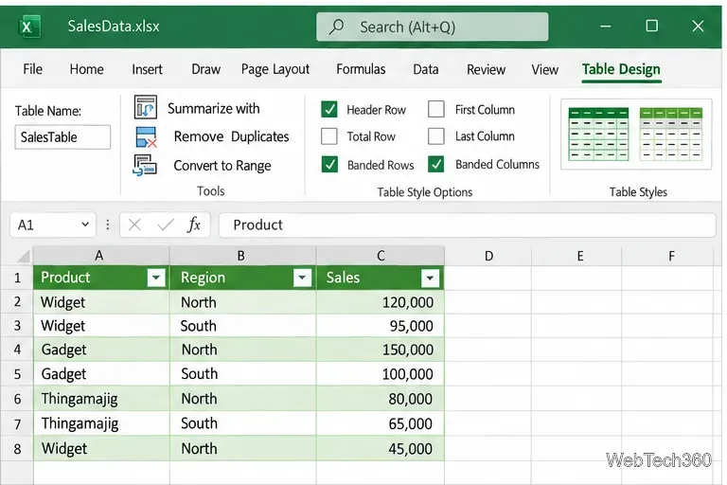Screen dimensions: 727x485
Task: Switch to the Insert tab
Action: coord(147,69)
